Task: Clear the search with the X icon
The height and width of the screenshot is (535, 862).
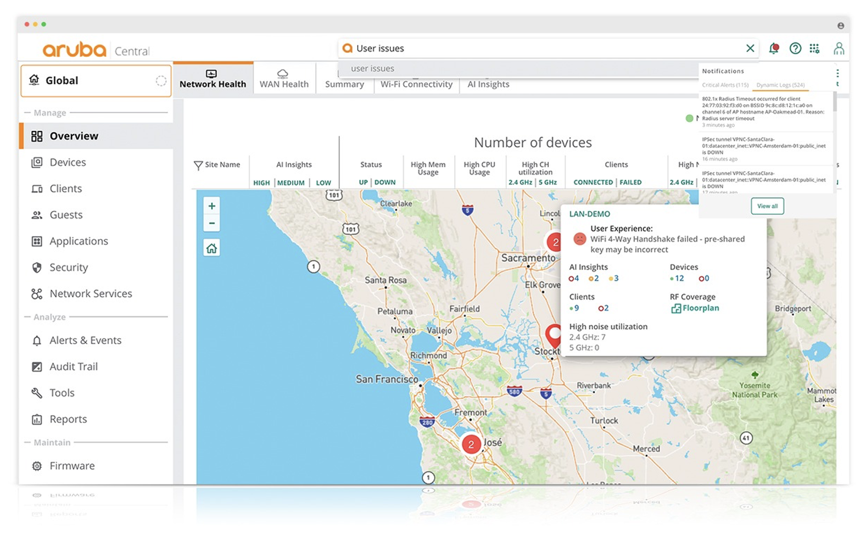Action: tap(750, 48)
